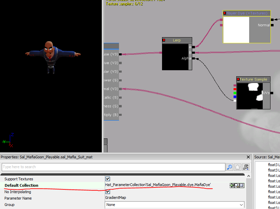Click the Player Dye white preview thumbnail
This screenshot has height=209, width=280.
pyautogui.click(x=236, y=30)
